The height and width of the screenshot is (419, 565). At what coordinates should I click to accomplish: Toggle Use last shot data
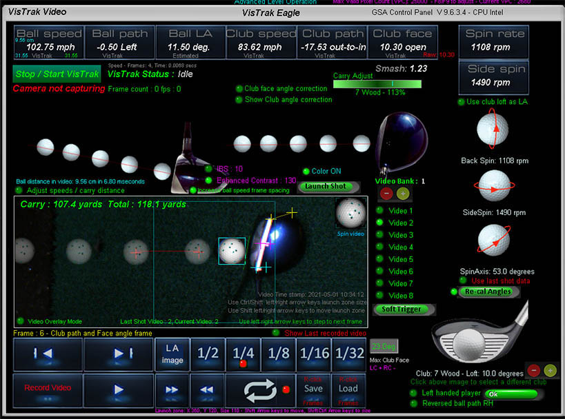point(463,280)
